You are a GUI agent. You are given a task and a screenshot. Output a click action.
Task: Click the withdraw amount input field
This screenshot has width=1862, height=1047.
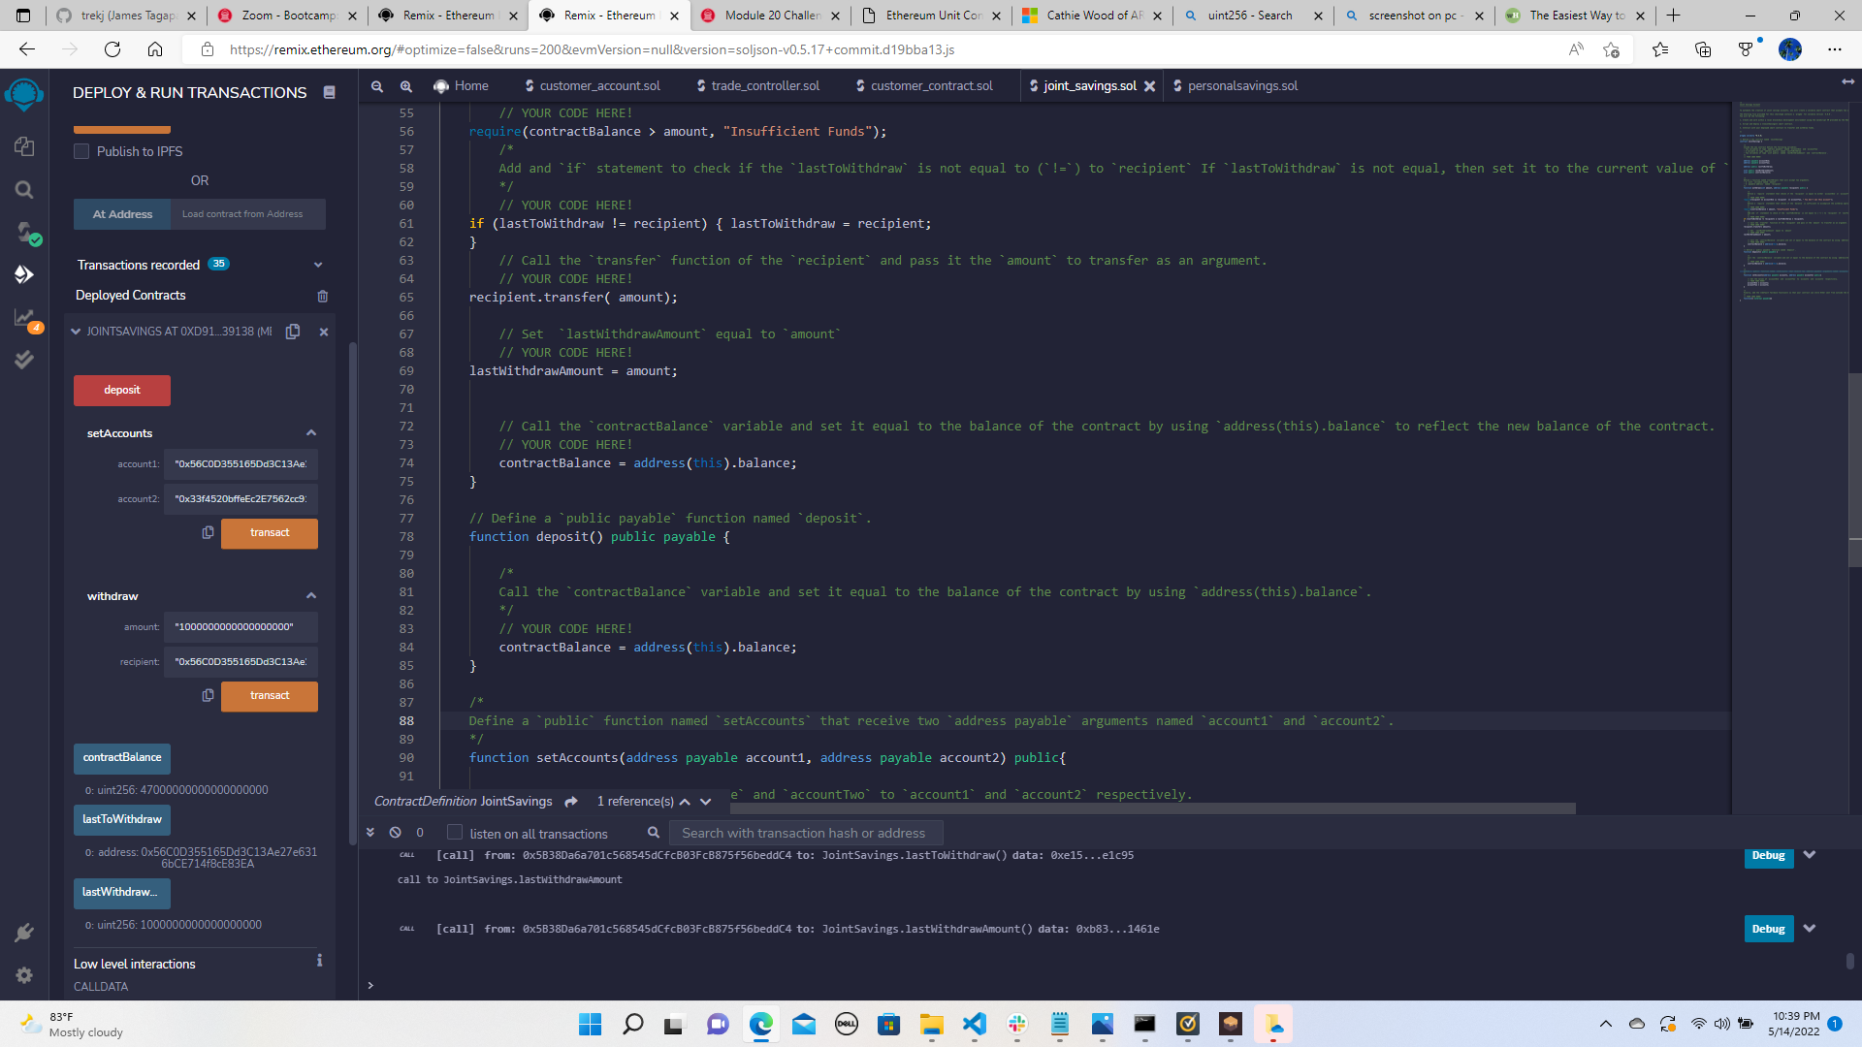(x=241, y=627)
